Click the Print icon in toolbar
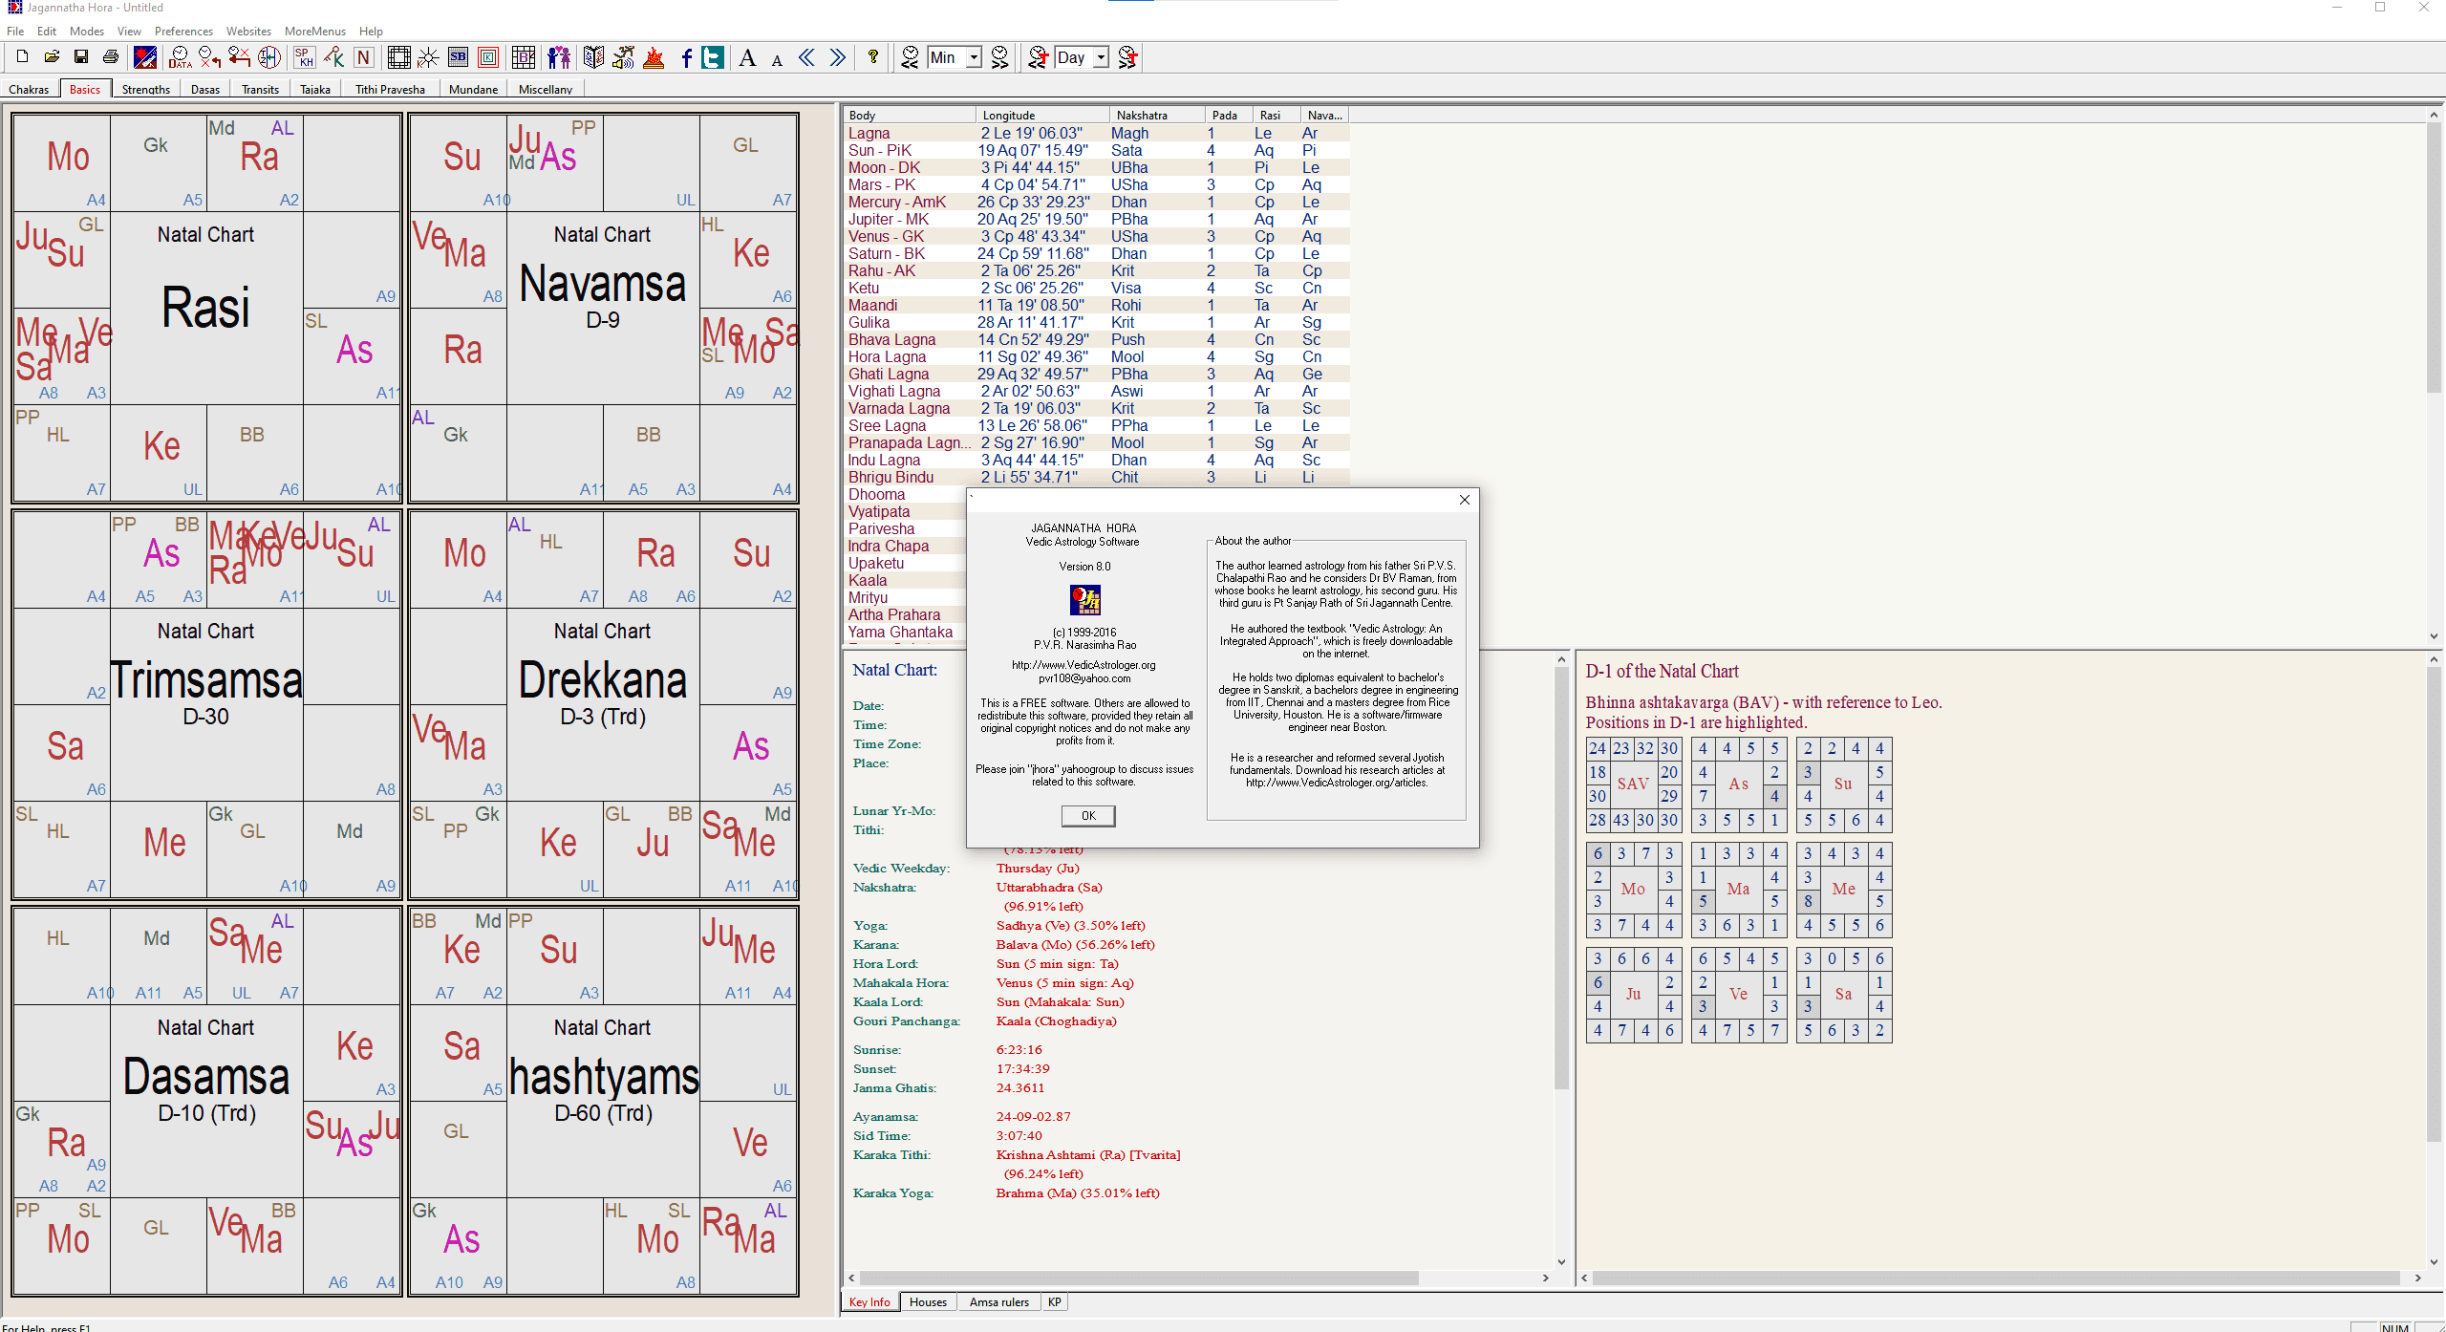This screenshot has height=1332, width=2446. click(x=111, y=57)
